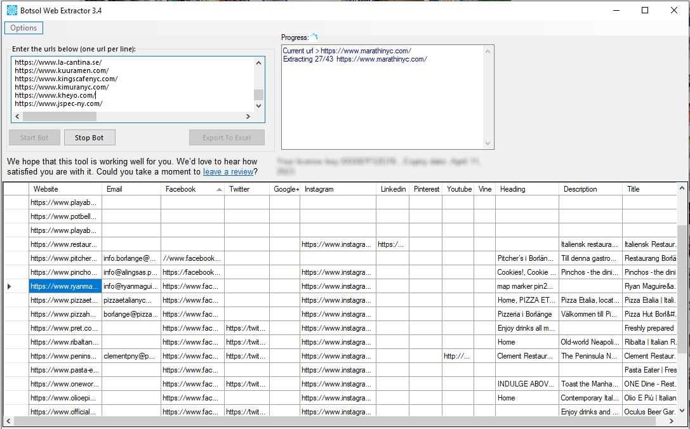Select the pizzaetalianyc... email cell
The image size is (690, 429).
131,300
